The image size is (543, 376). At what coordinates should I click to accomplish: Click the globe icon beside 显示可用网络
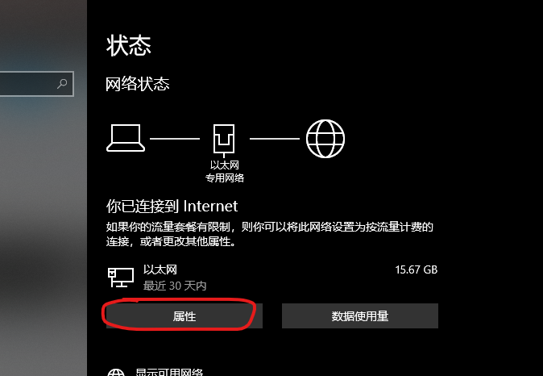click(116, 372)
